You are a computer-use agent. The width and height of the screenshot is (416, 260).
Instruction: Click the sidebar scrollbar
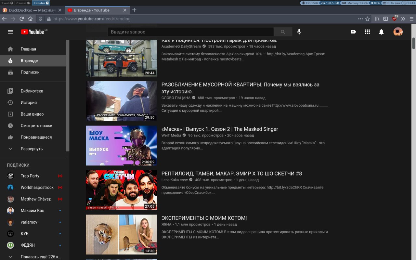pyautogui.click(x=68, y=96)
